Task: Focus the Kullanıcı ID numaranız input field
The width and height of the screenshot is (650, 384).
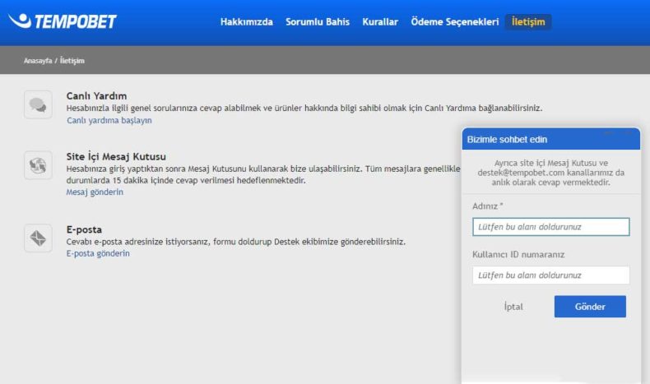Action: [x=551, y=275]
